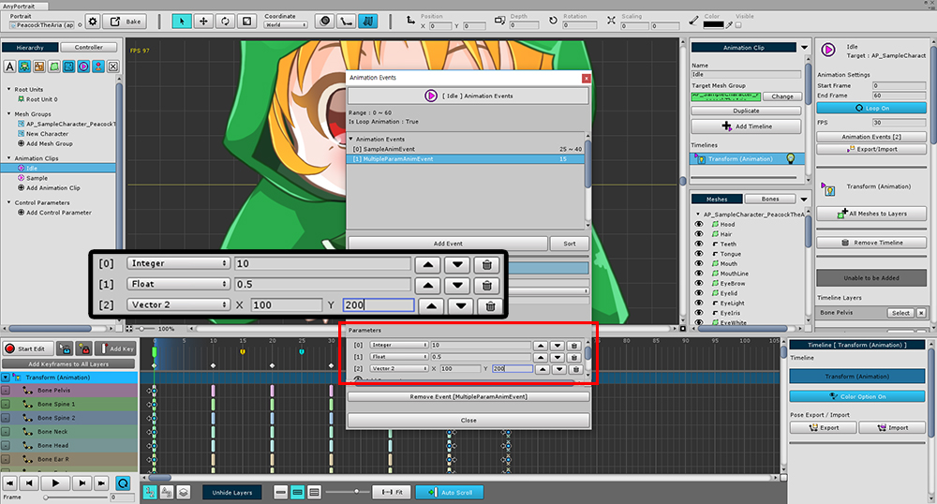
Task: Click the root unit filter icon
Action: tap(24, 67)
